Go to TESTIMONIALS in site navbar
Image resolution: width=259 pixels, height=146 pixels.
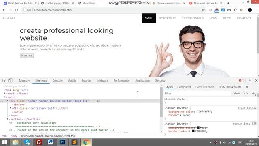point(193,18)
